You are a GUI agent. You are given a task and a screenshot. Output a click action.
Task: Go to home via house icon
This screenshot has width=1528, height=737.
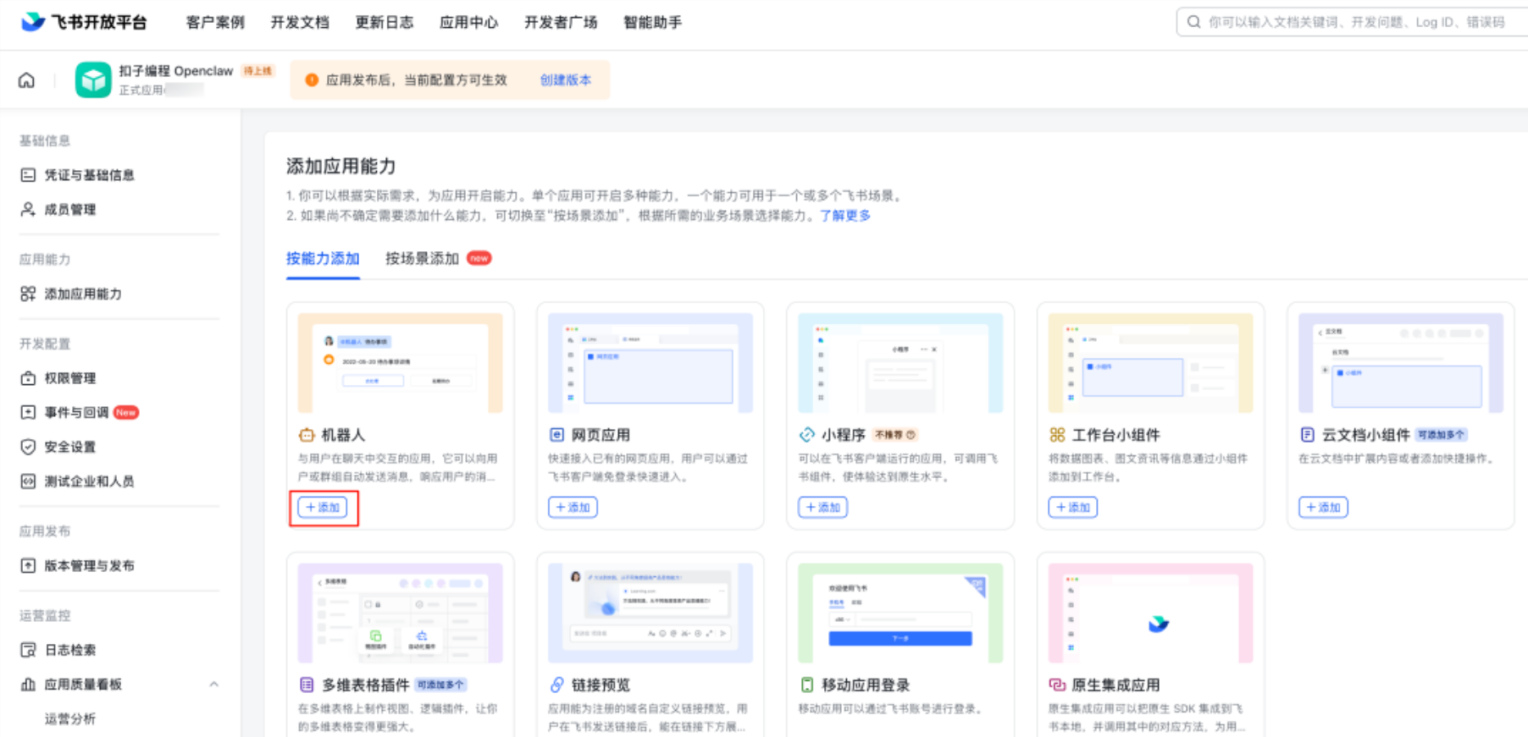27,80
